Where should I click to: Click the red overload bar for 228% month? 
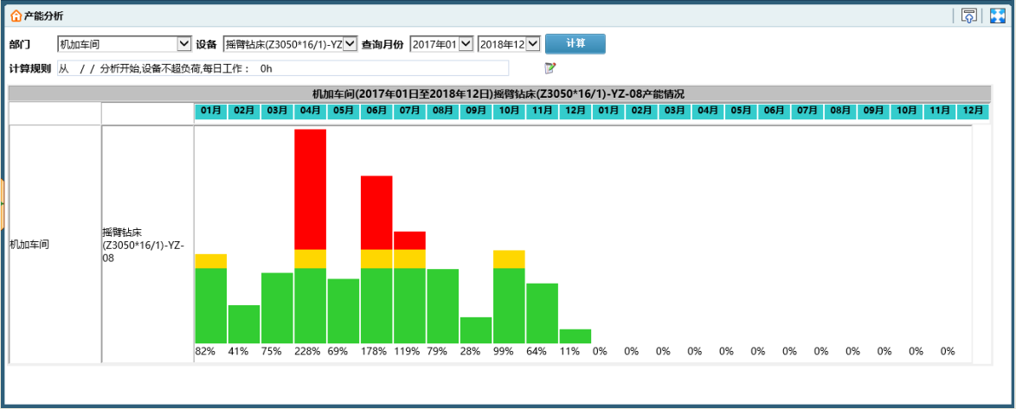[x=310, y=189]
